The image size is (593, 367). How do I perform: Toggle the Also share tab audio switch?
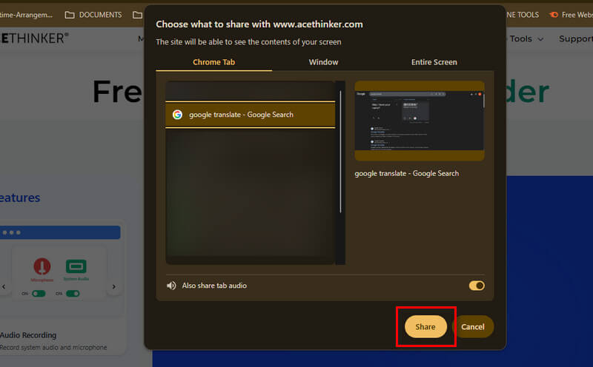coord(477,286)
